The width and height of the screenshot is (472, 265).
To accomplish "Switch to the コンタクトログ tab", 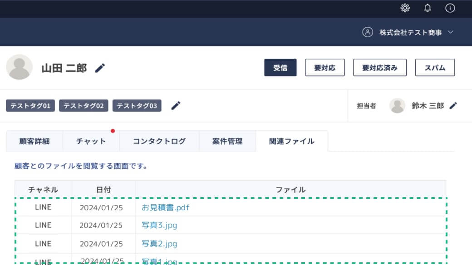I will (x=159, y=141).
